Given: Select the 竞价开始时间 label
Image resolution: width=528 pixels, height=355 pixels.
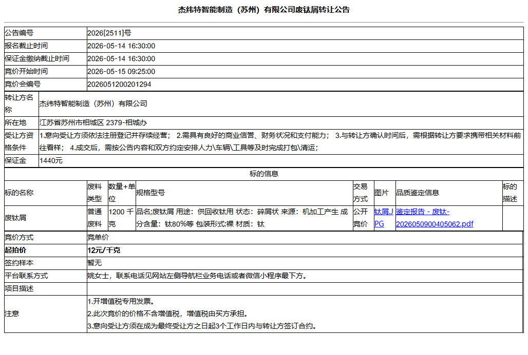Looking at the screenshot, I should pos(26,71).
